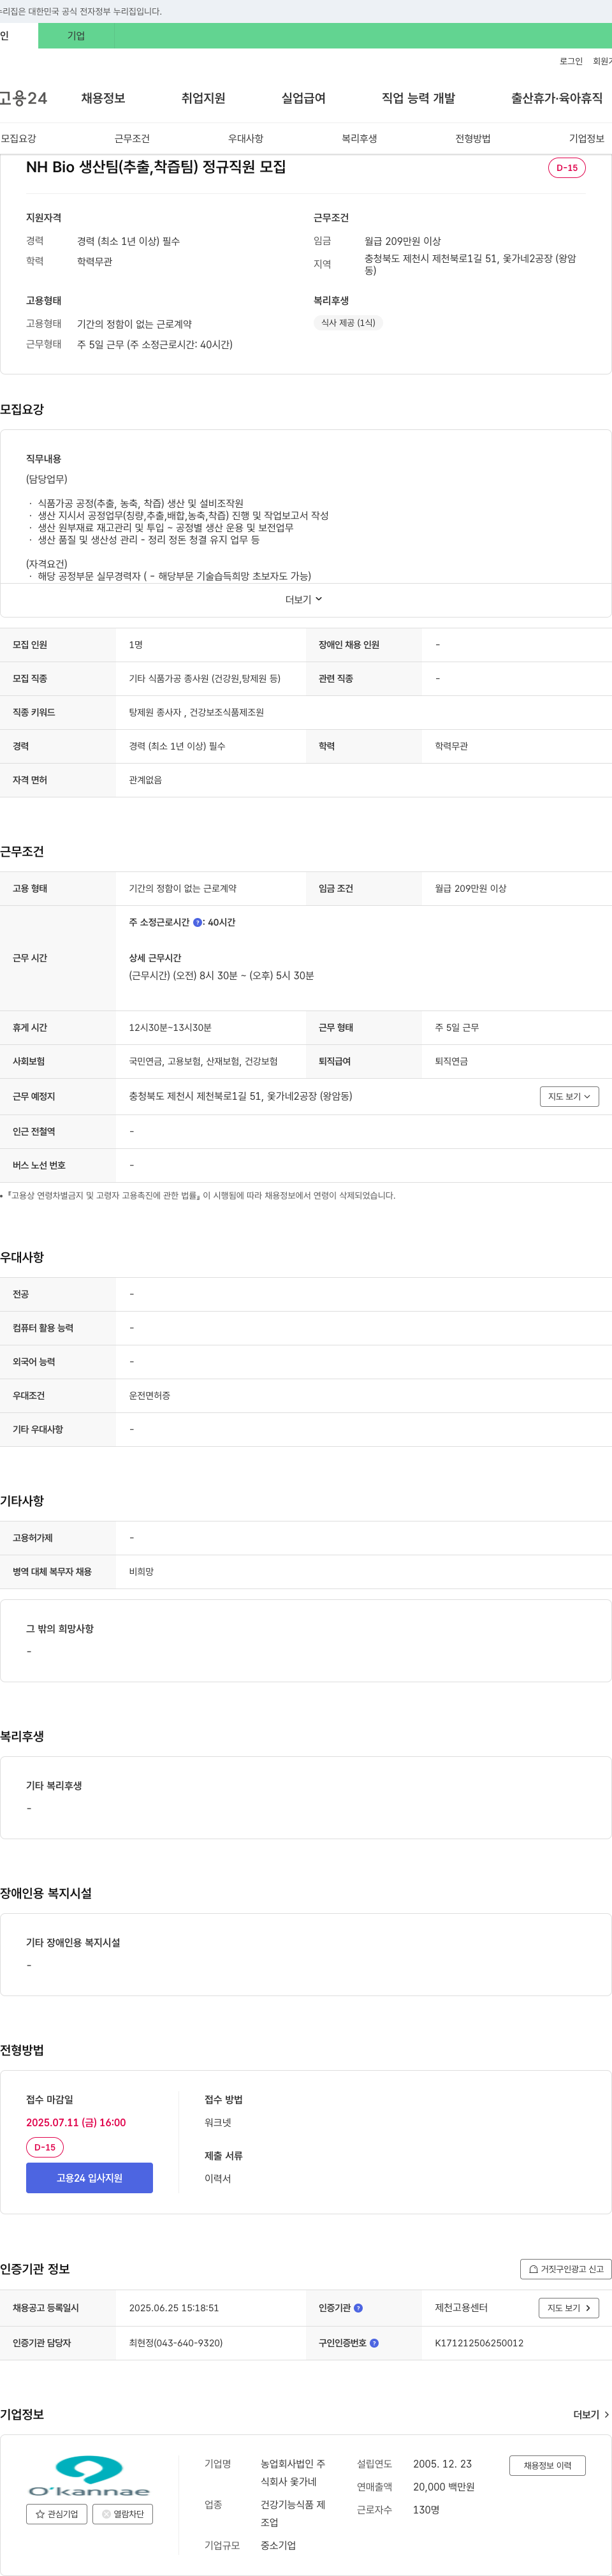This screenshot has height=2576, width=612.
Task: Apply with 고용24 입사지원 button
Action: tap(89, 2178)
